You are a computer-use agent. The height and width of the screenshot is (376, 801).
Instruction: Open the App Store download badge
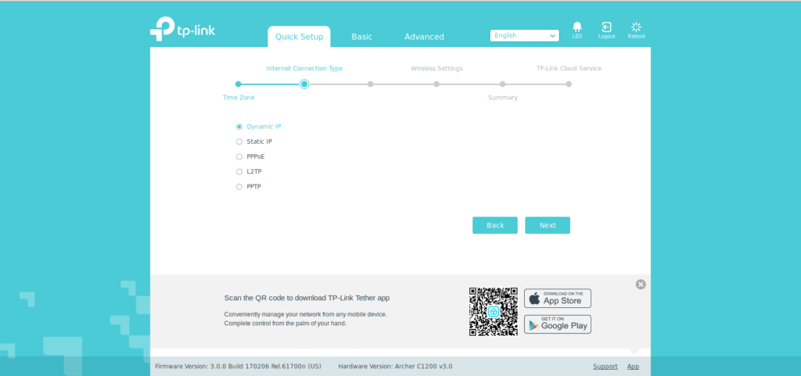[557, 298]
